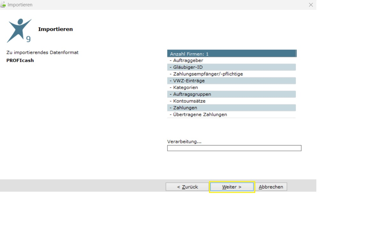367x227 pixels.
Task: Click the PROFIcash data format label
Action: click(x=20, y=60)
